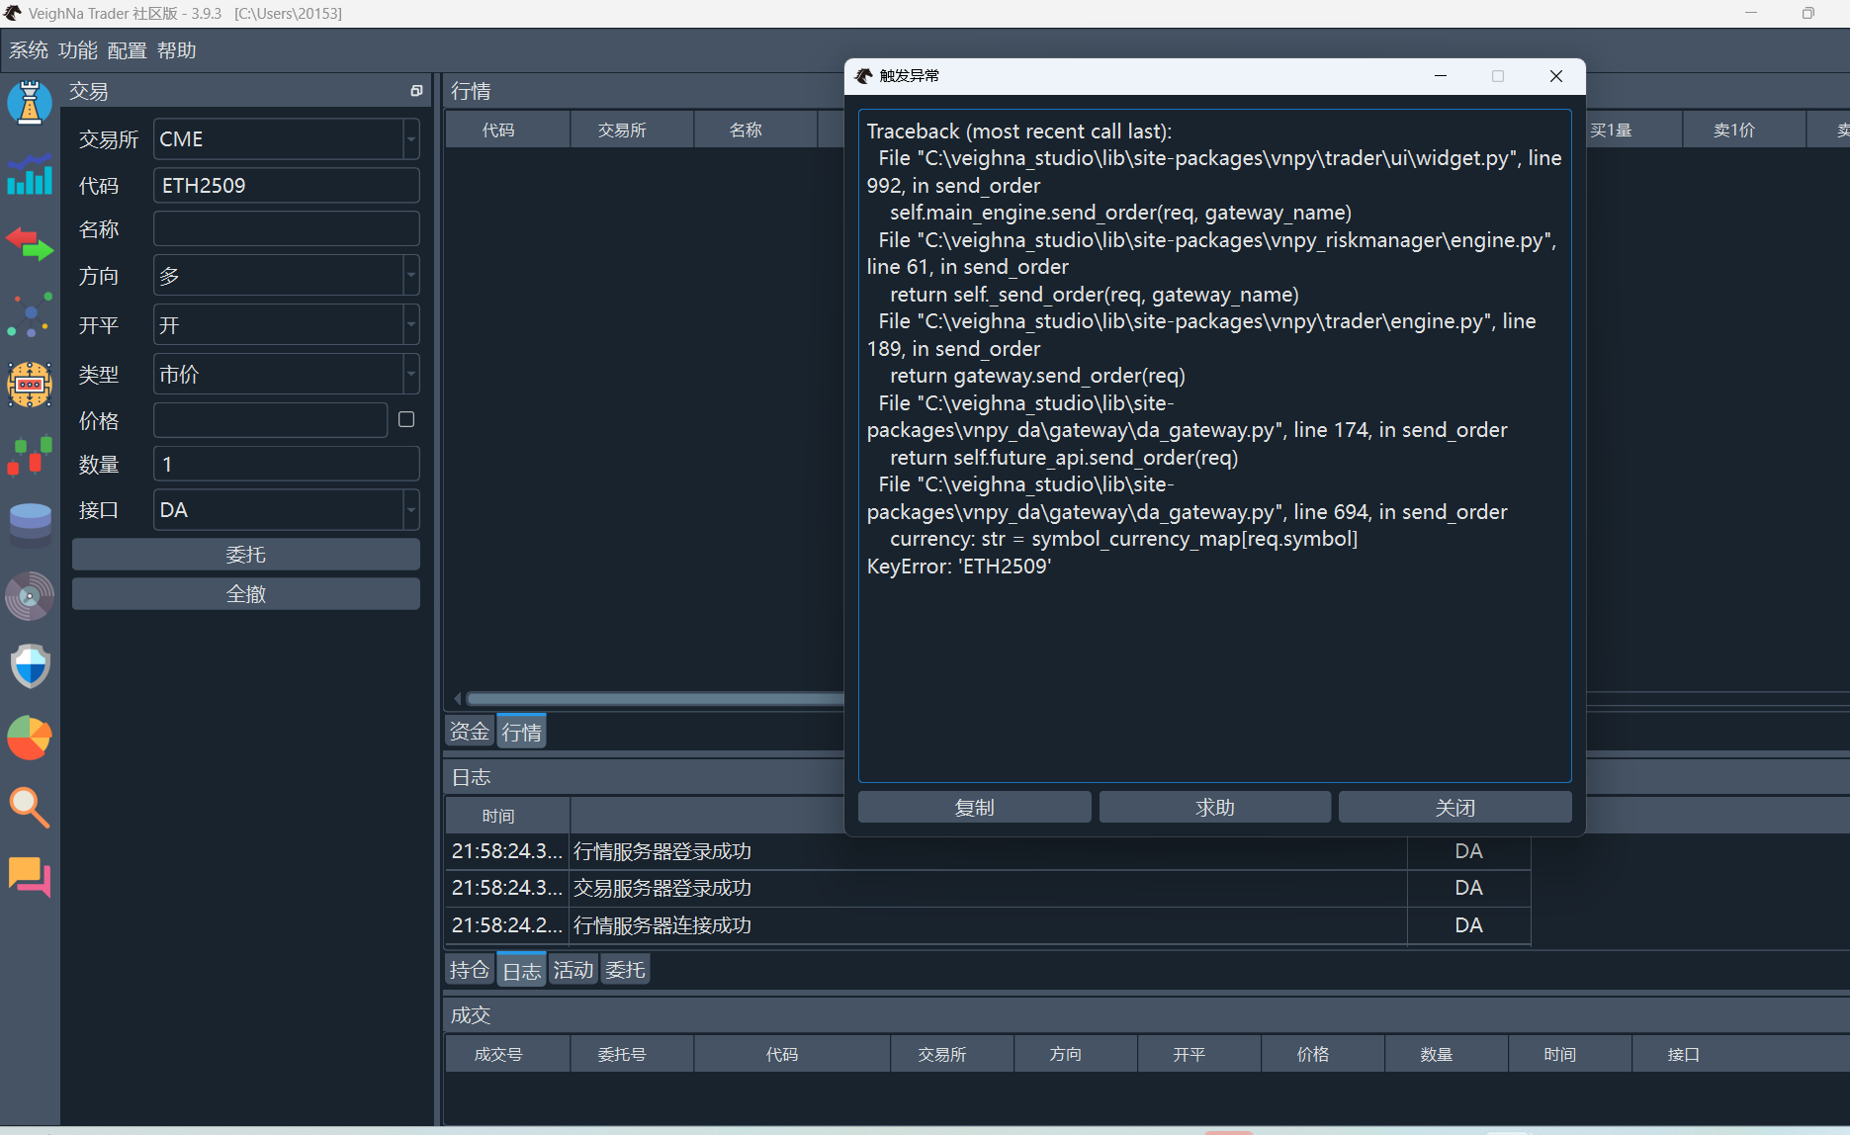Click the 行情 table horizontal scrollbar
The width and height of the screenshot is (1850, 1135).
pyautogui.click(x=653, y=698)
